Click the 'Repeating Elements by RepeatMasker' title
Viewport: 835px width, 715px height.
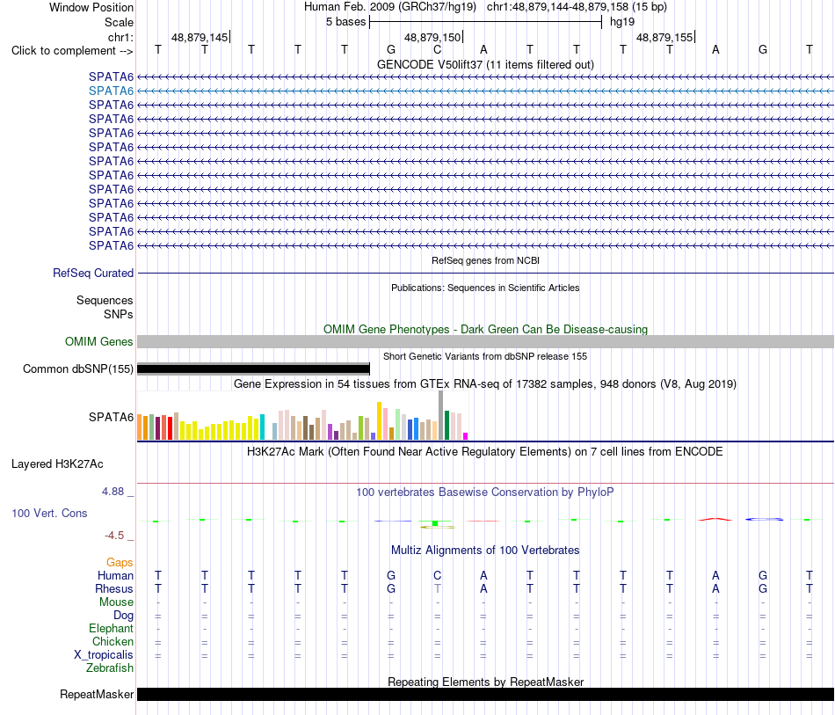point(485,682)
